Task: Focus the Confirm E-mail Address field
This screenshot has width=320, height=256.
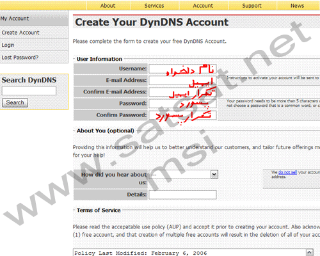Action: pyautogui.click(x=182, y=92)
